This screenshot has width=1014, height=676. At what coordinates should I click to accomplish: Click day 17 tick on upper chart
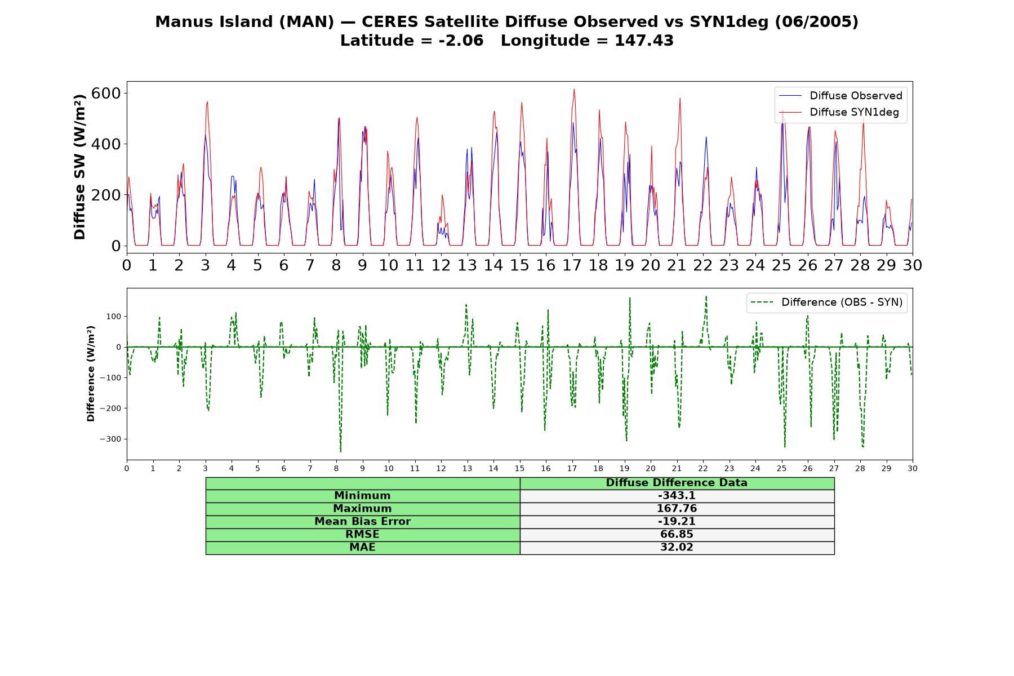pyautogui.click(x=572, y=265)
